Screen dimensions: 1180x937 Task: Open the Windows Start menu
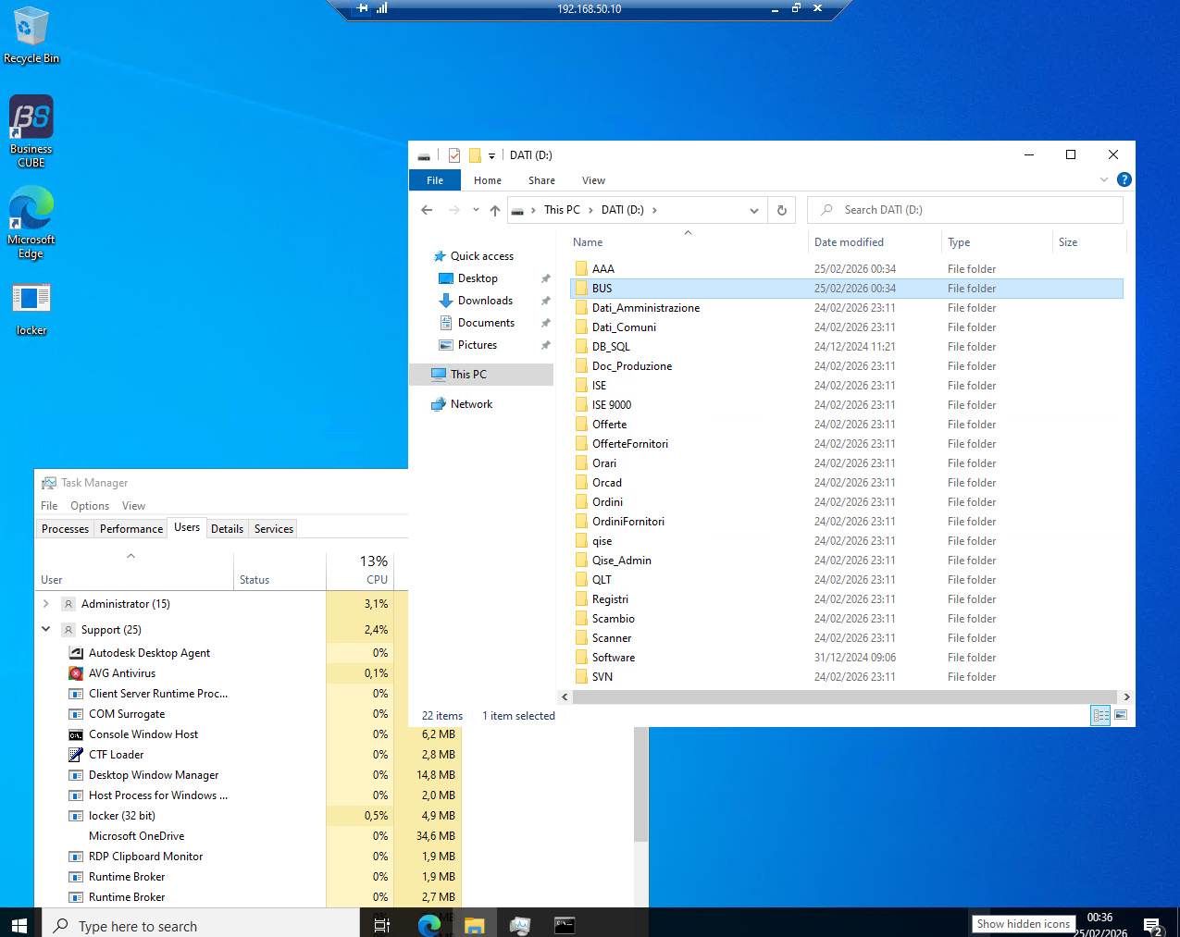tap(19, 924)
